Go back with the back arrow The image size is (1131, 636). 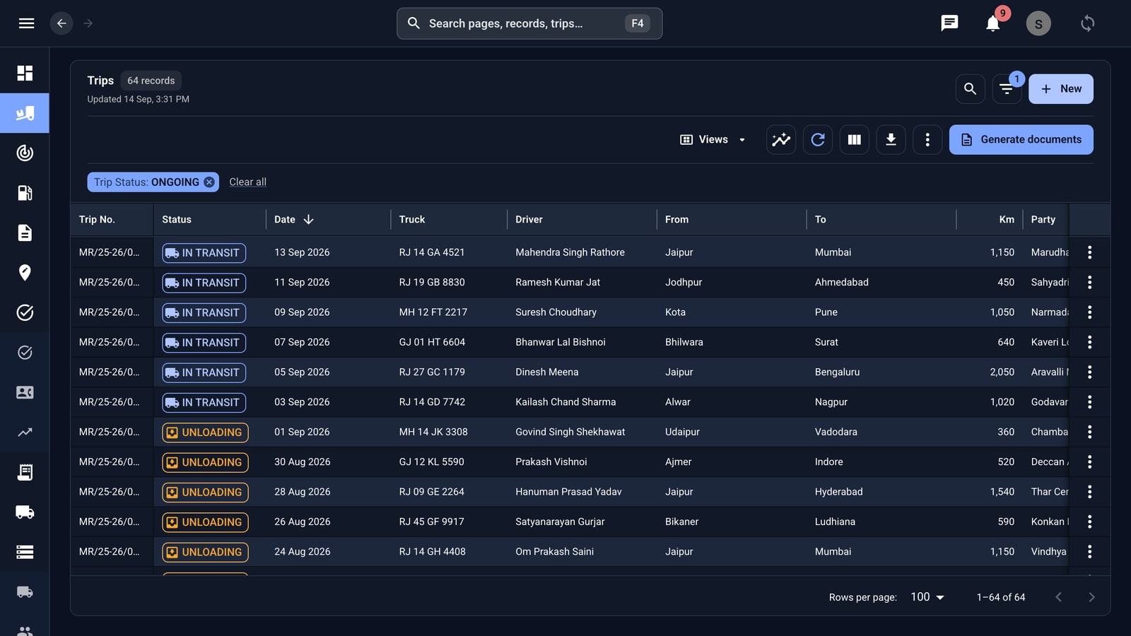tap(61, 23)
